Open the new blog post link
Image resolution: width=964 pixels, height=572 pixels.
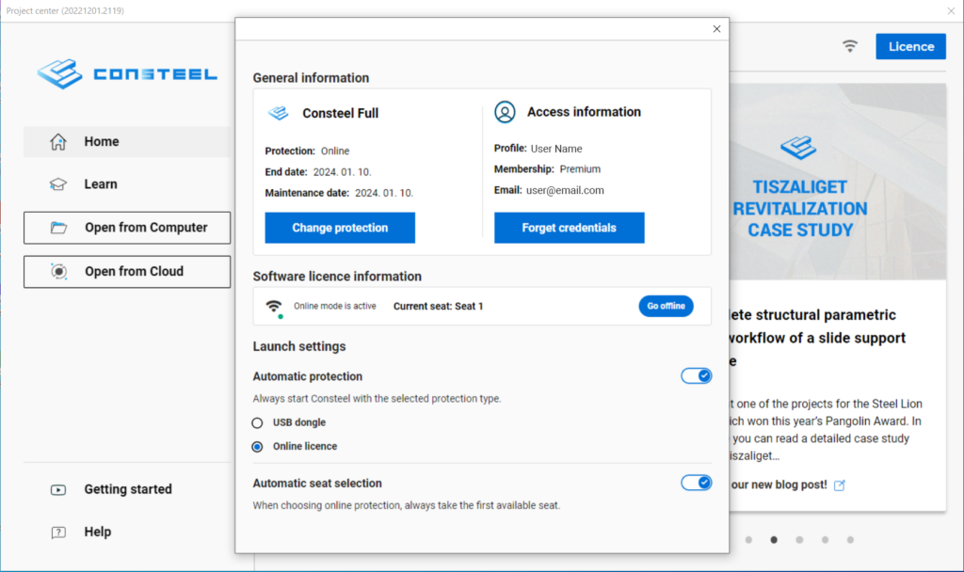[x=779, y=485]
